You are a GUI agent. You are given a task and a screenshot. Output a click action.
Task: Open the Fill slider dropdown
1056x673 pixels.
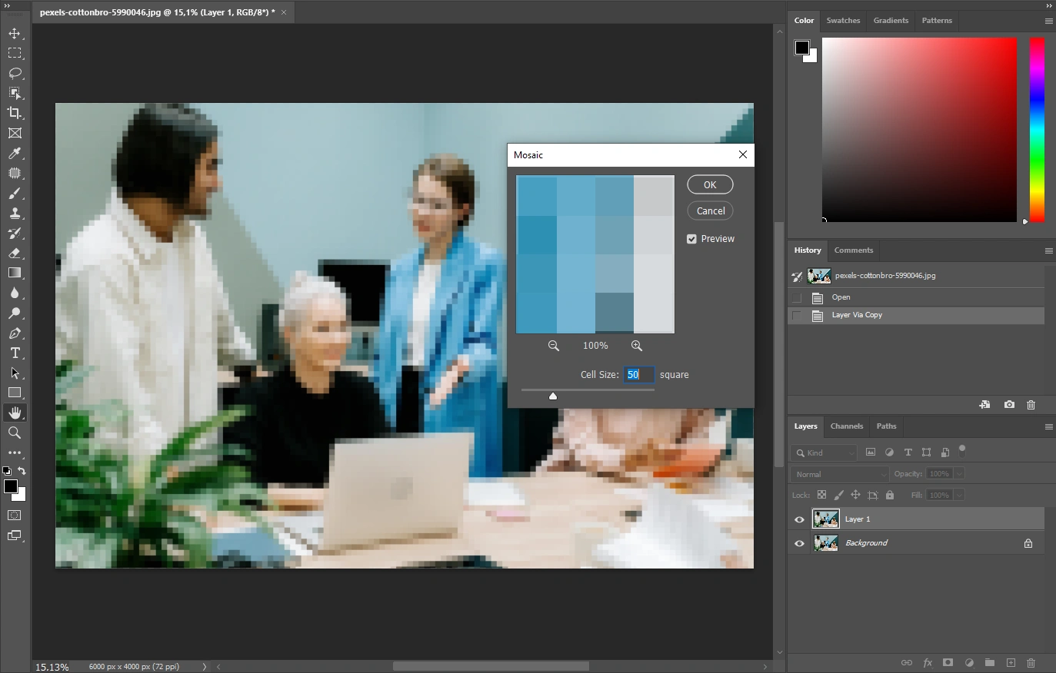point(959,496)
